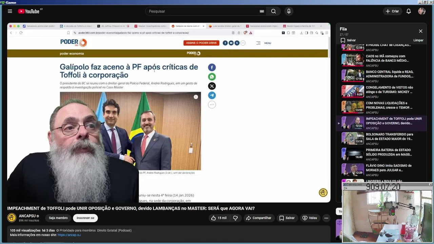
Task: Click the poder economia section label
Action: point(72,54)
